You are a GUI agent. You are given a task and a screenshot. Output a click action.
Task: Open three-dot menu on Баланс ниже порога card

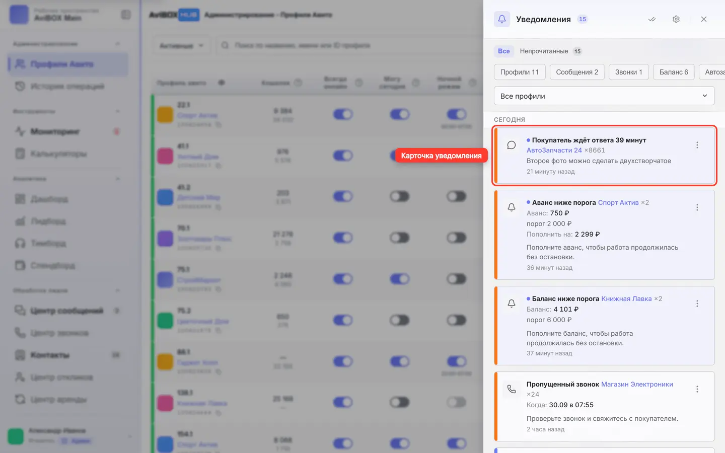tap(697, 304)
